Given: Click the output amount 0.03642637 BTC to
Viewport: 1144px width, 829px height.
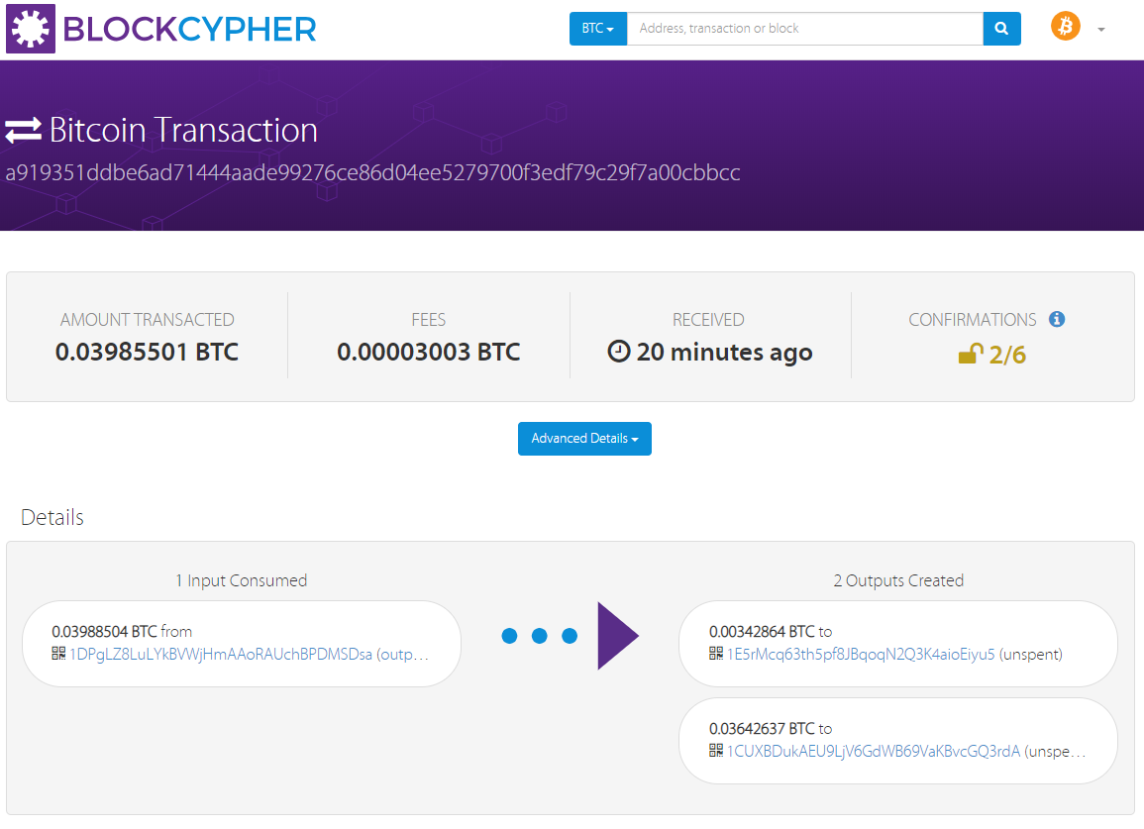Looking at the screenshot, I should pyautogui.click(x=771, y=728).
